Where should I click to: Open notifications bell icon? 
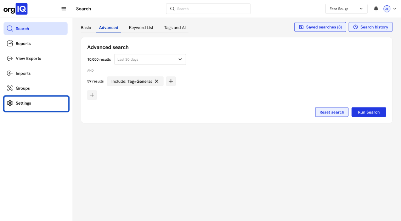pyautogui.click(x=376, y=9)
